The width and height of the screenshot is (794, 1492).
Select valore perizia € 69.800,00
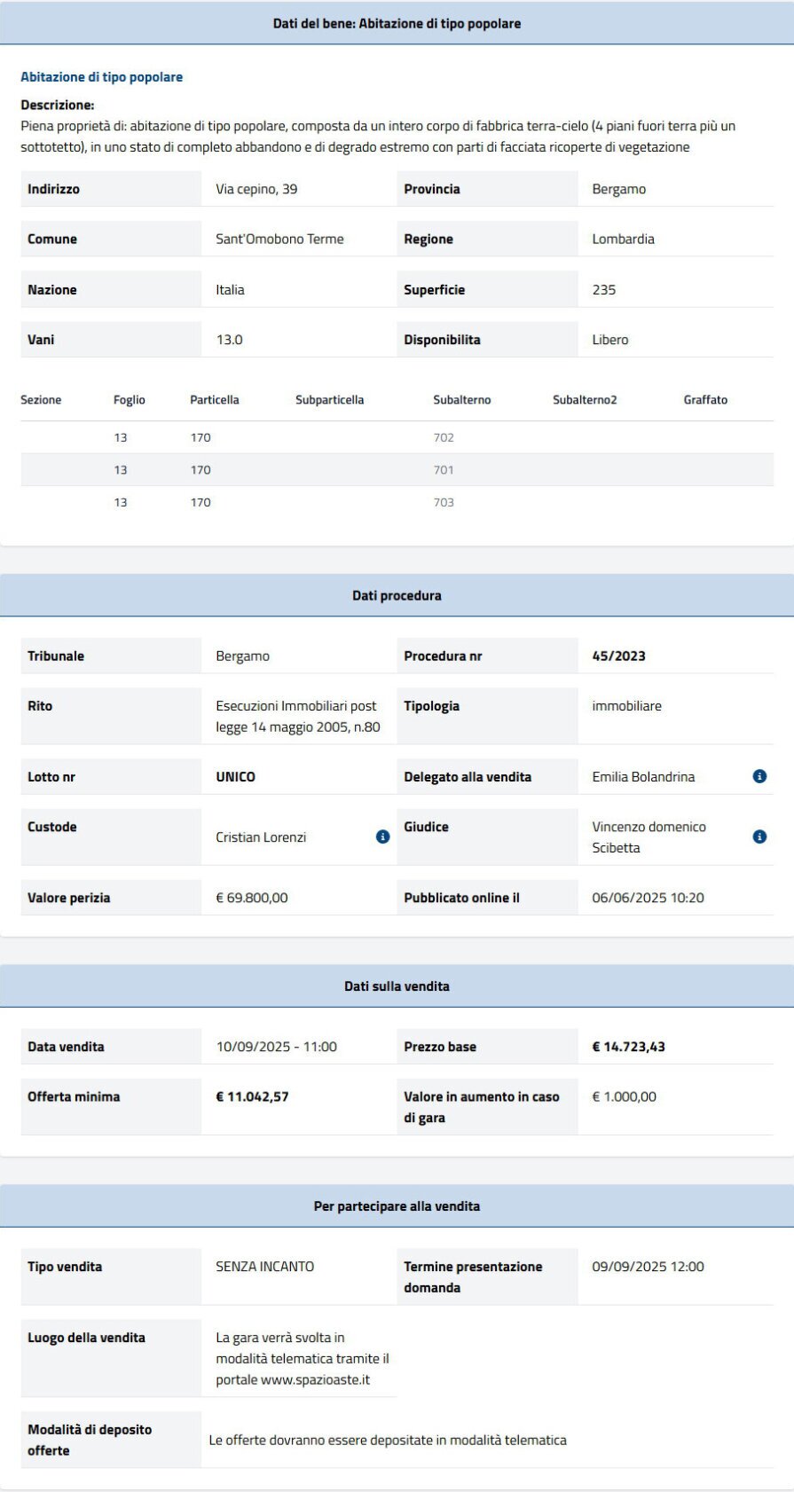click(251, 898)
